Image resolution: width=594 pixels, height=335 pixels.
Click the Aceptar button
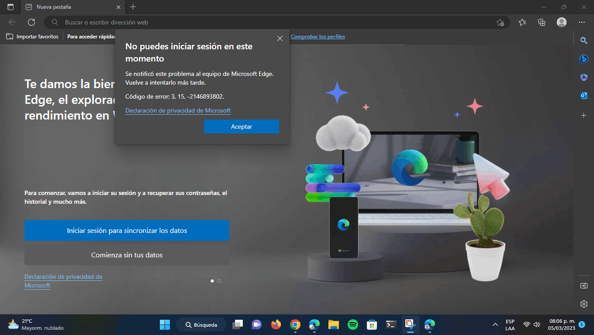(x=242, y=126)
